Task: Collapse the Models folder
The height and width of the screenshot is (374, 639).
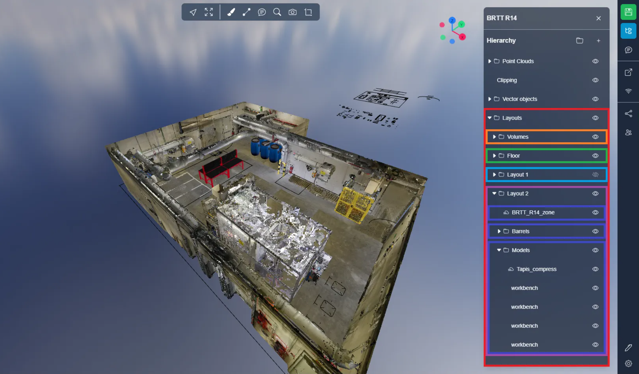Action: pos(499,250)
